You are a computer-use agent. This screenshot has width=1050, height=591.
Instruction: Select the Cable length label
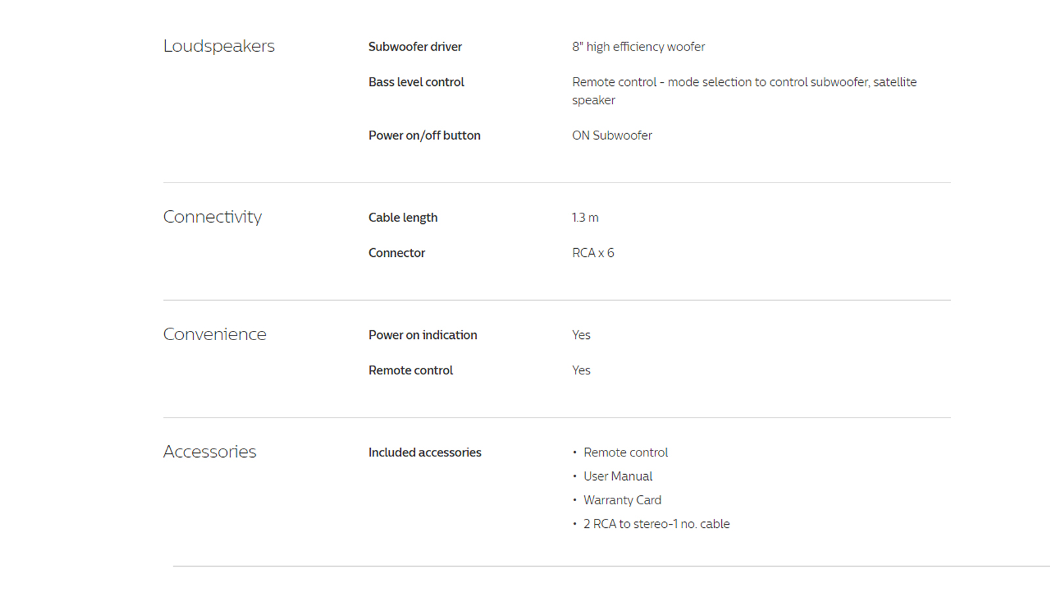pyautogui.click(x=402, y=217)
